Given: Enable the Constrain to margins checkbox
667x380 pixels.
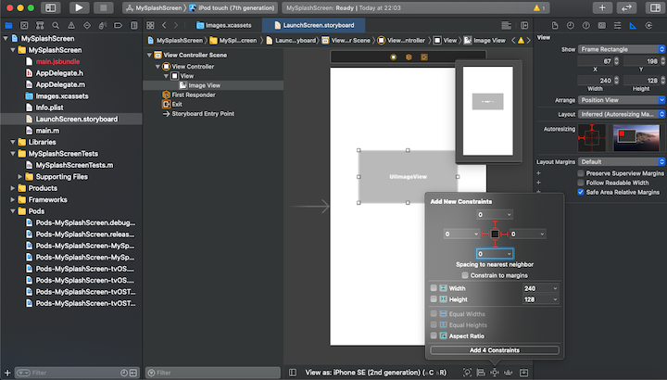Looking at the screenshot, I should click(466, 274).
